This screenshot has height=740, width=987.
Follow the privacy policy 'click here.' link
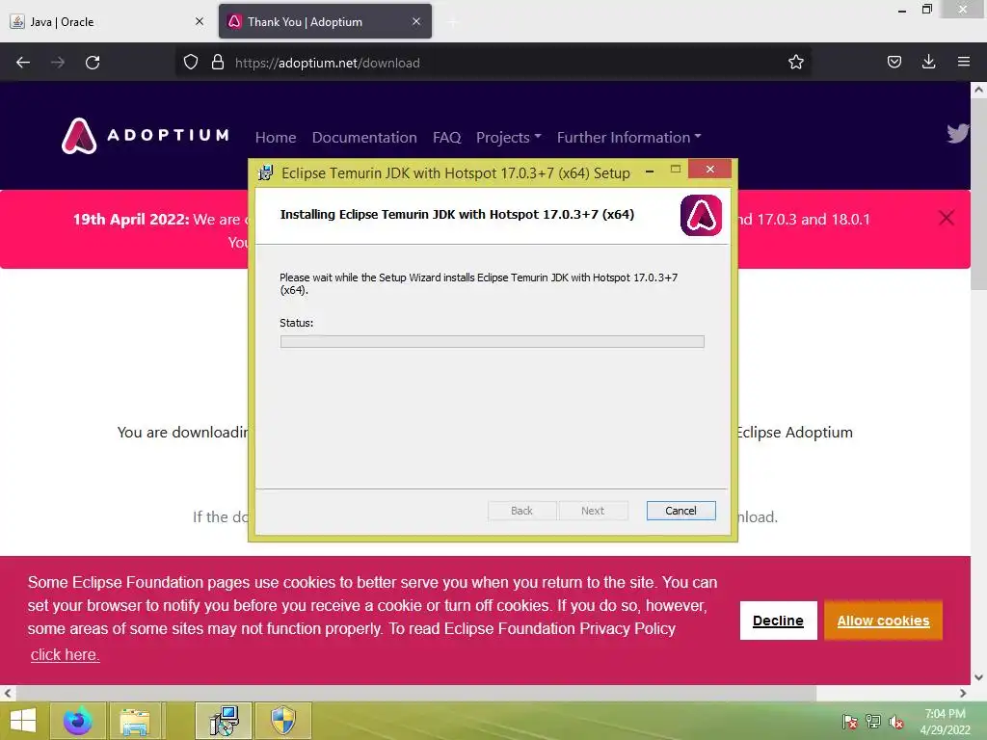[x=65, y=654]
